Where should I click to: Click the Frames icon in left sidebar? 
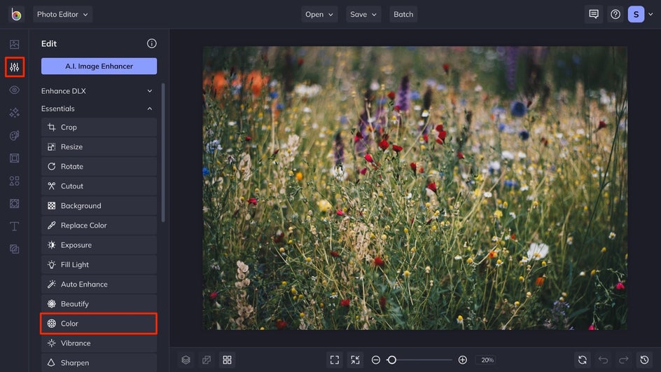14,158
